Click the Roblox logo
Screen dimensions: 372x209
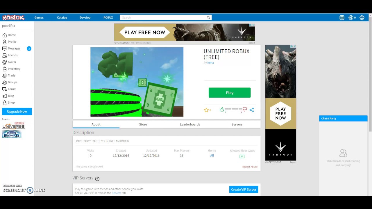point(13,17)
